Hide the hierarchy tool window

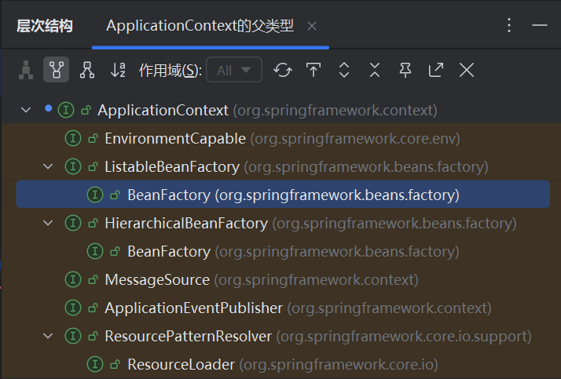pos(540,25)
